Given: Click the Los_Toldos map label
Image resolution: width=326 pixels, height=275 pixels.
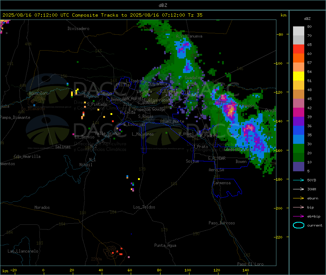Looking at the screenshot, I should [144, 207].
